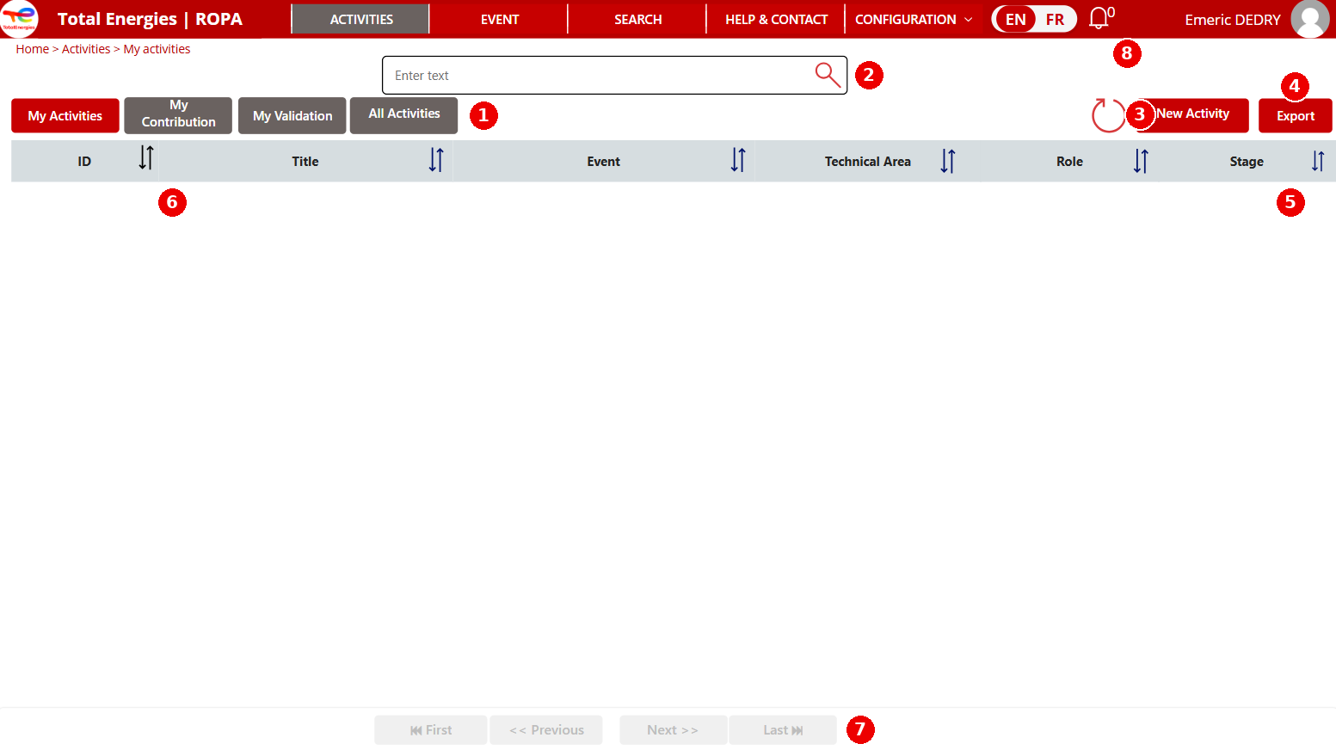
Task: Expand the CONFIGURATION dropdown menu
Action: click(x=914, y=19)
